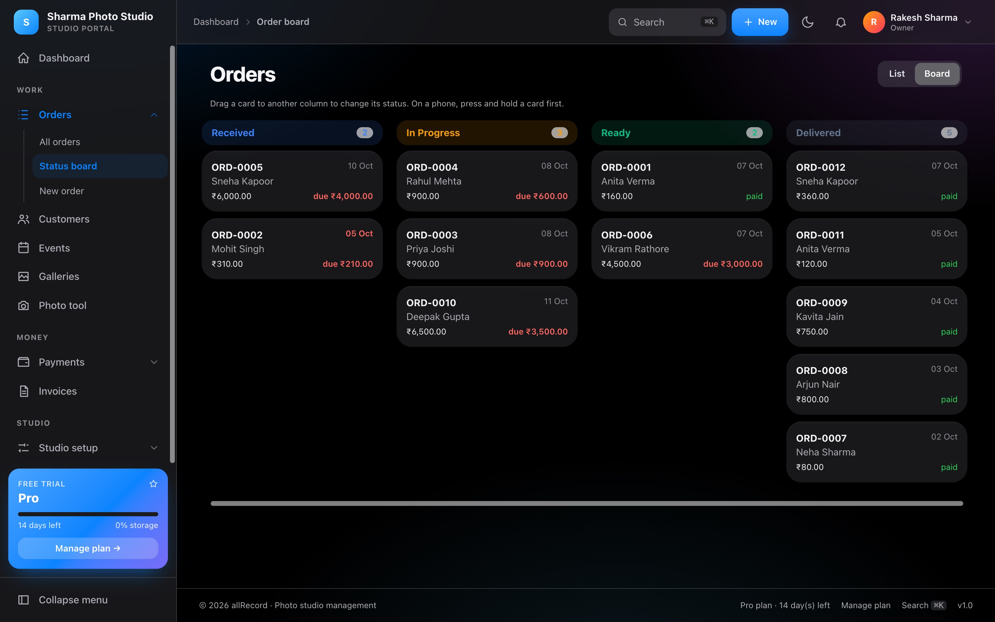Toggle dark mode with the moon icon
This screenshot has width=995, height=622.
pyautogui.click(x=807, y=22)
